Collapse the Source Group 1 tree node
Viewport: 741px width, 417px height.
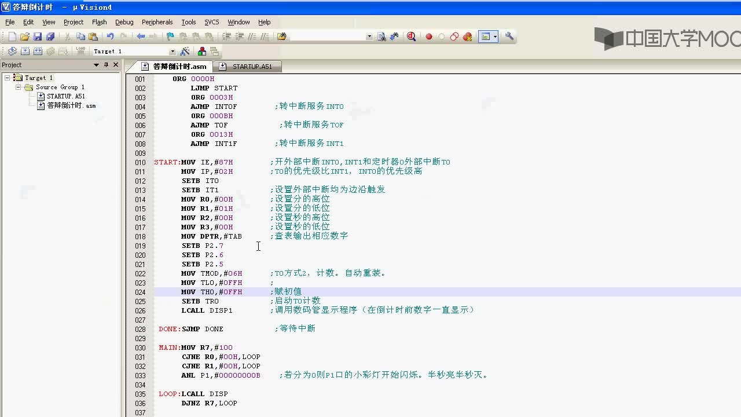pos(19,87)
